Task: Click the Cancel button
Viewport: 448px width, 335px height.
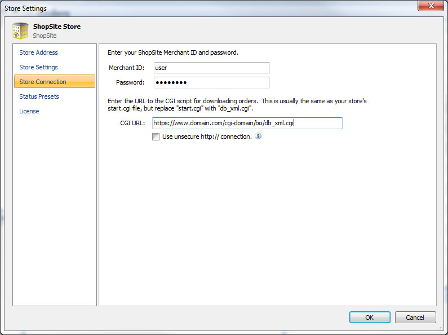Action: 415,318
